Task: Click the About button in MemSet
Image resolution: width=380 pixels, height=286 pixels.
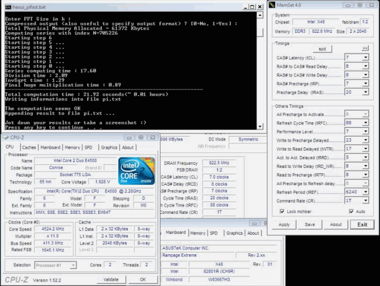Action: pyautogui.click(x=336, y=225)
